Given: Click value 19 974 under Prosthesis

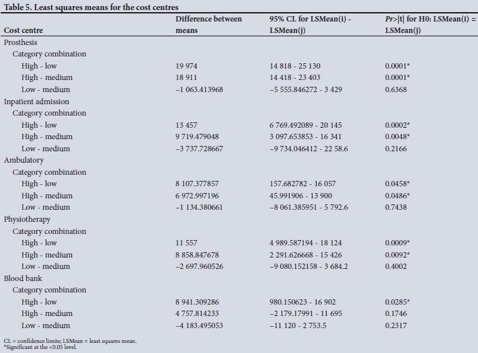Looking at the screenshot, I should coord(188,66).
